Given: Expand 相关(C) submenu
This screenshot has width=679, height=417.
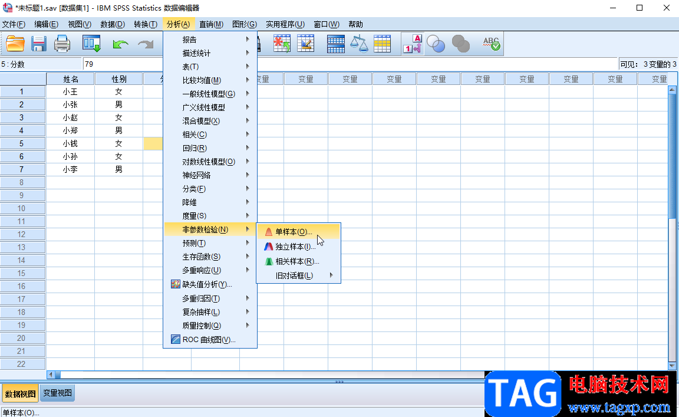Looking at the screenshot, I should point(210,134).
